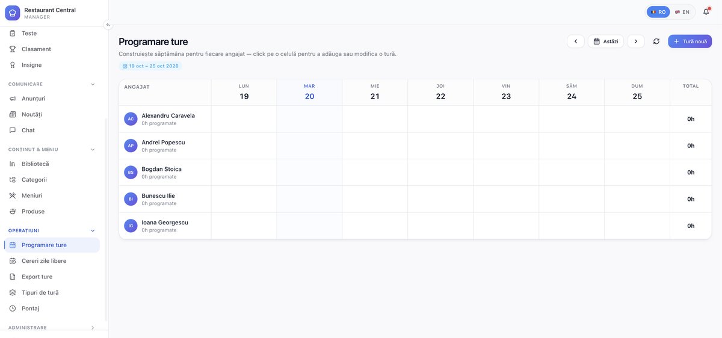Click the Produse icon in sidebar

[x=13, y=211]
